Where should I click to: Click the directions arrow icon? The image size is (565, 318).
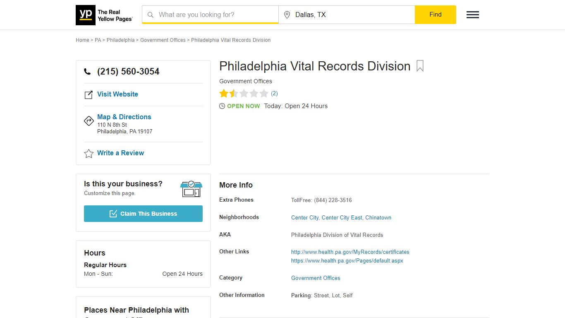(x=89, y=121)
